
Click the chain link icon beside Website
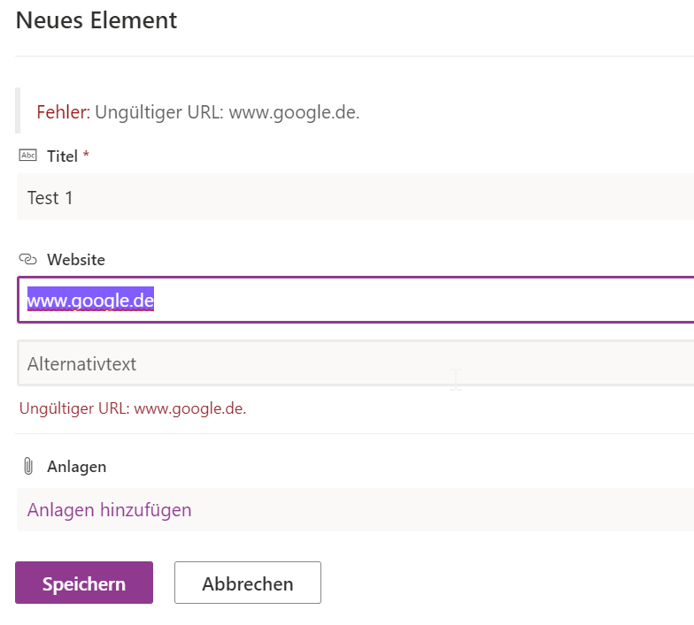27,260
